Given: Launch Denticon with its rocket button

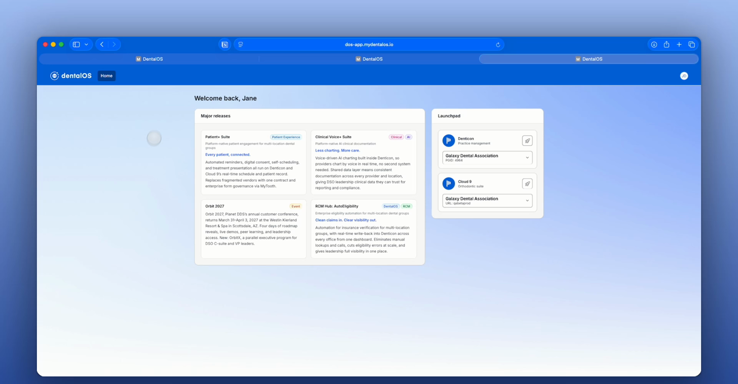Looking at the screenshot, I should point(527,141).
